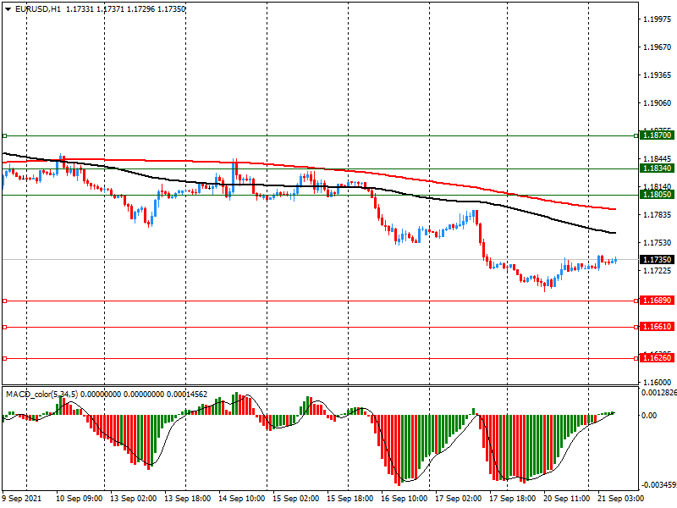Click the 1.19975 price scale value
Viewport: 677px width, 508px height.
[x=658, y=19]
